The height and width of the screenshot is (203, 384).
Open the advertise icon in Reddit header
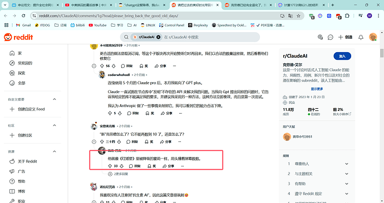pyautogui.click(x=320, y=37)
